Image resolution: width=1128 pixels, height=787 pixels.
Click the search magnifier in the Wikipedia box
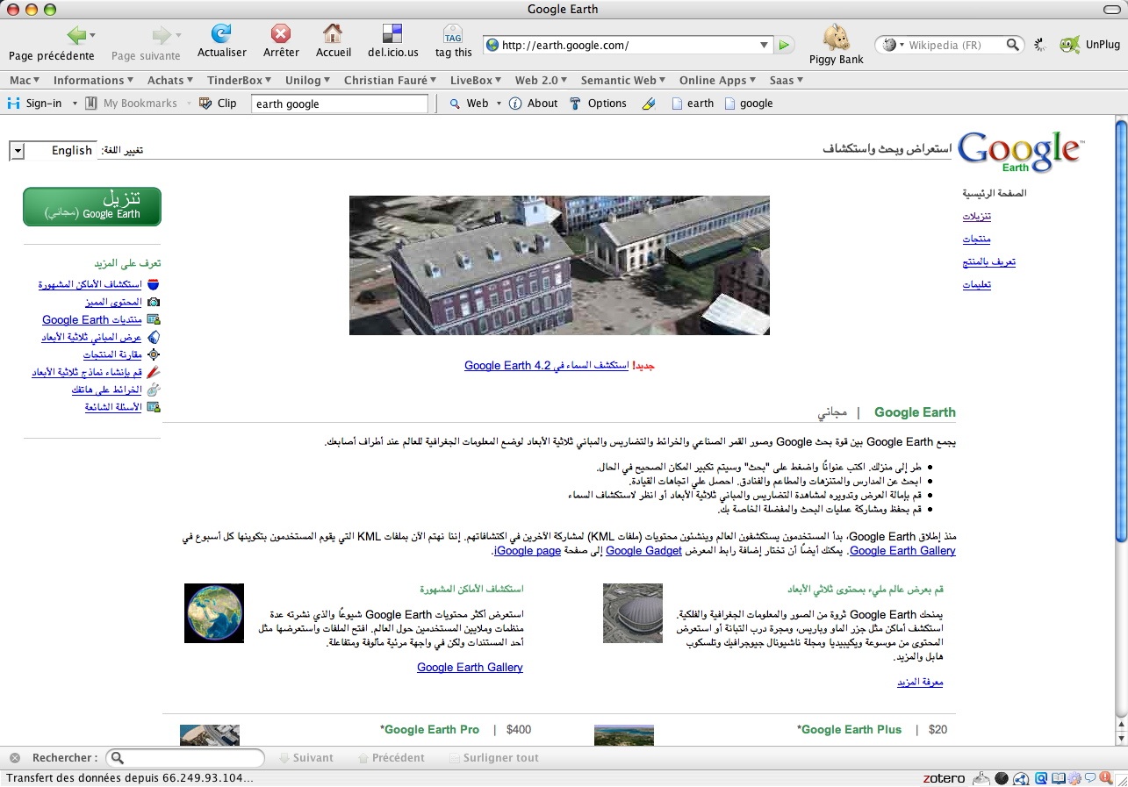tap(1014, 45)
